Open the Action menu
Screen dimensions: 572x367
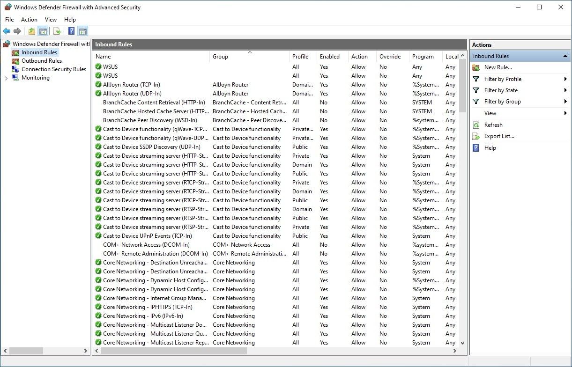click(x=29, y=20)
